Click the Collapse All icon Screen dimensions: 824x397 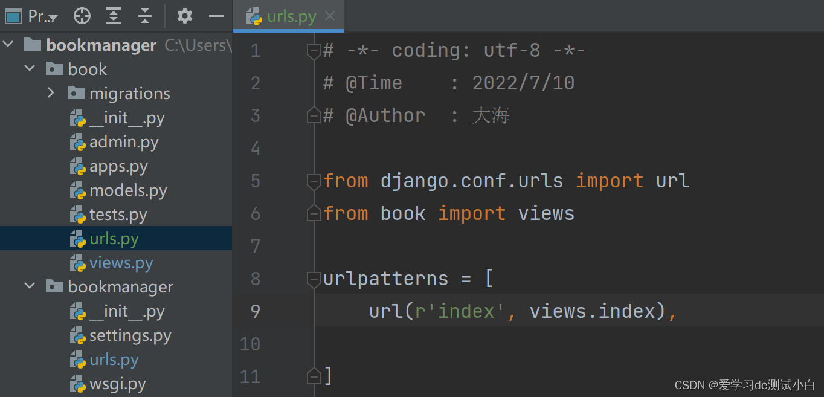pos(145,16)
